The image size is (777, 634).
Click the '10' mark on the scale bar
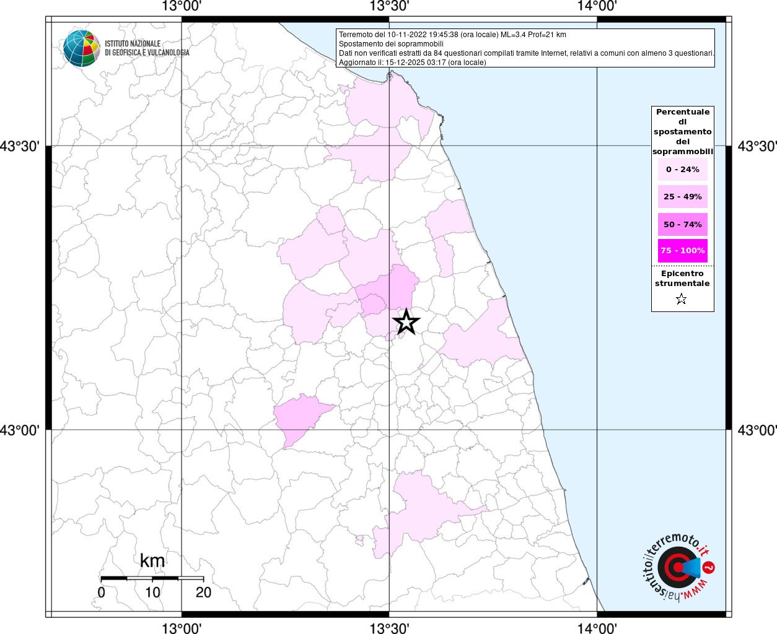(x=152, y=593)
